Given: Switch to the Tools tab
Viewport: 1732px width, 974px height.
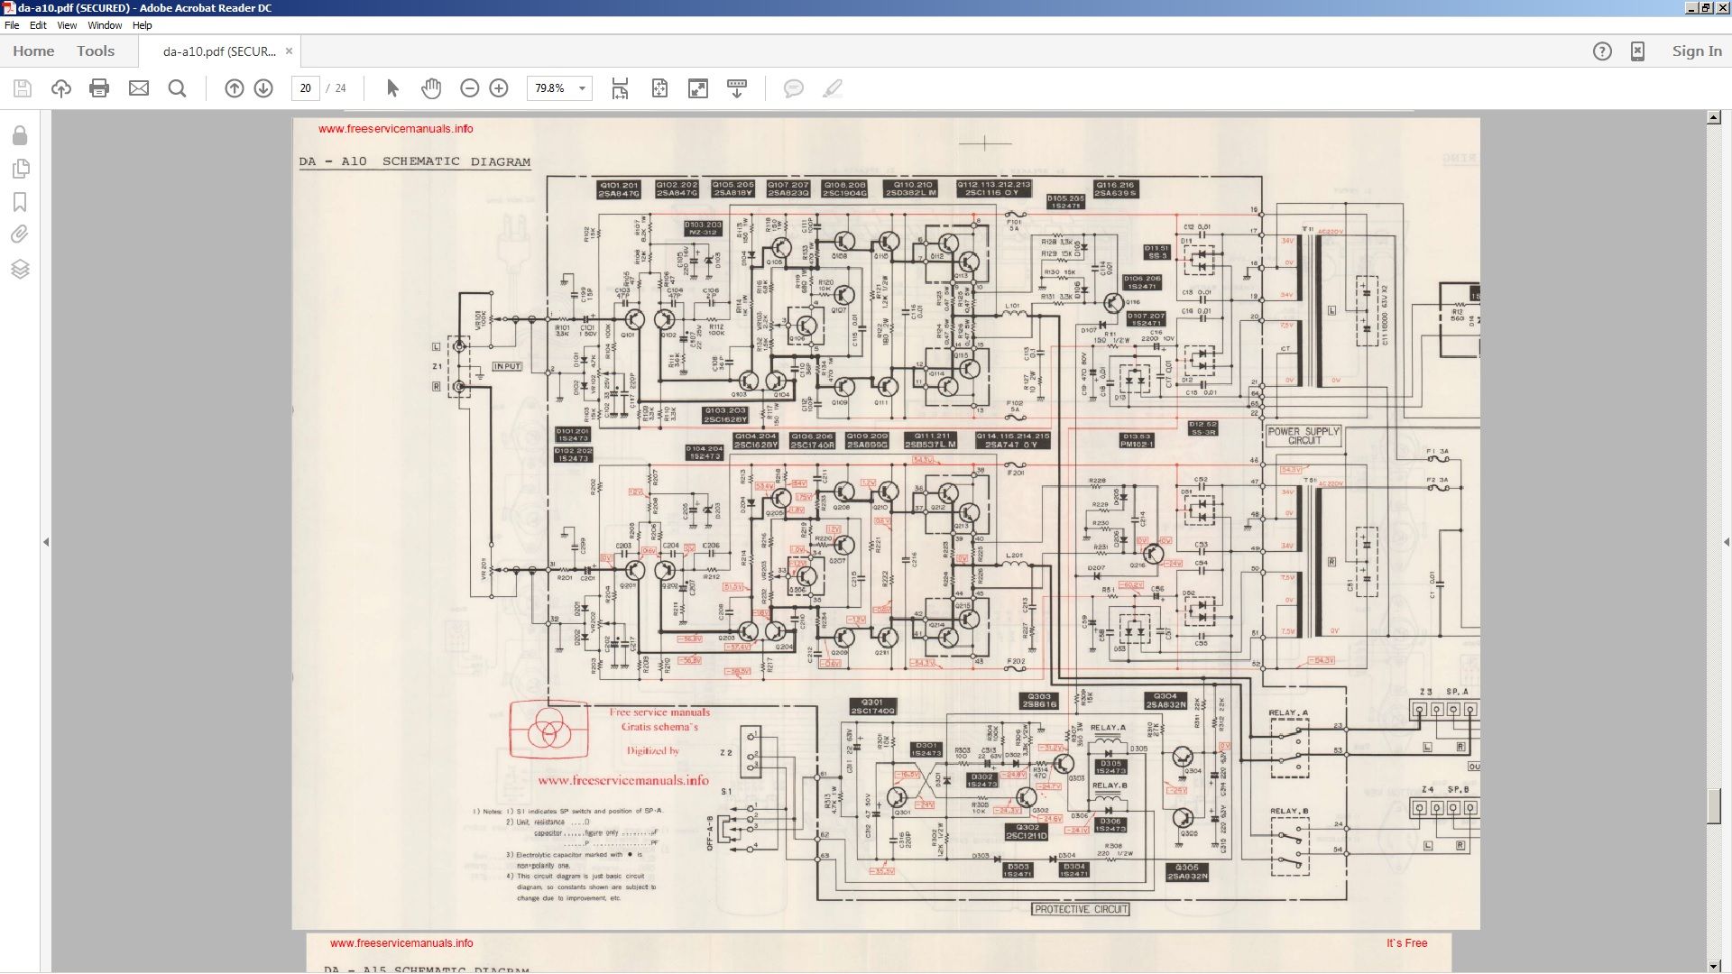Looking at the screenshot, I should 96,51.
